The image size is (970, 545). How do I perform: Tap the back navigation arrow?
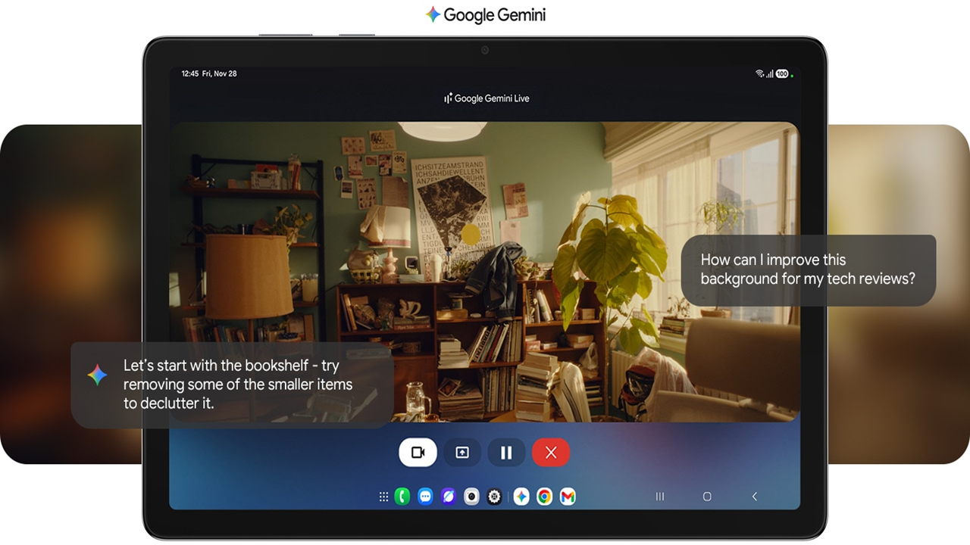[754, 497]
